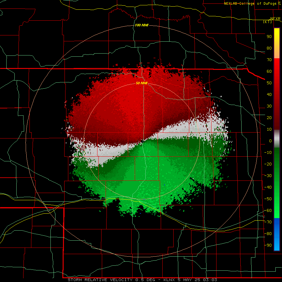Select the positive 10 value on velocity scale

pyautogui.click(x=269, y=129)
